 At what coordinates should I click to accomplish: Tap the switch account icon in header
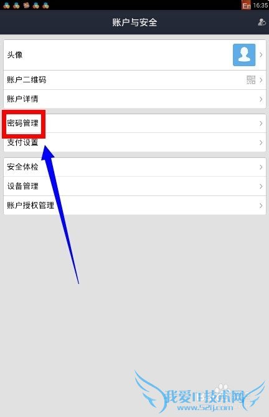tap(262, 22)
